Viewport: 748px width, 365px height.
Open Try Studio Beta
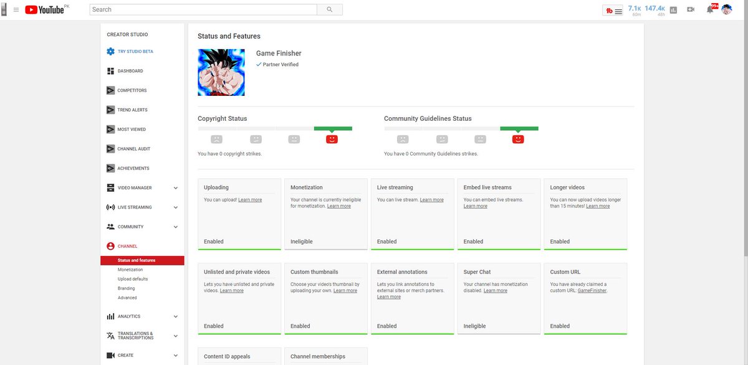135,52
